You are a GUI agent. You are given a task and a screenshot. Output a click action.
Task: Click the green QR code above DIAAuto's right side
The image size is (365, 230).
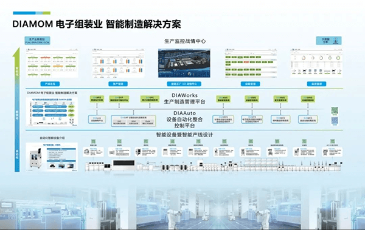click(x=335, y=111)
